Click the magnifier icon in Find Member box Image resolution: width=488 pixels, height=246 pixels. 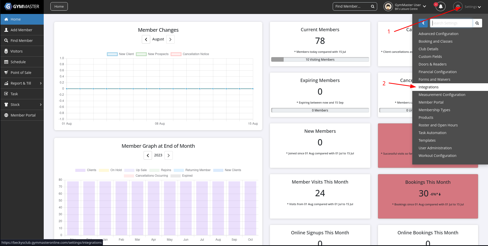[x=372, y=7]
